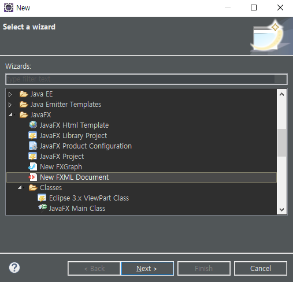Click the Cancel button
This screenshot has width=293, height=282.
261,268
